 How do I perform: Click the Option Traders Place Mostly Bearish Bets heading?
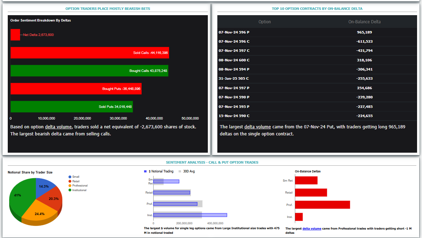pyautogui.click(x=108, y=8)
